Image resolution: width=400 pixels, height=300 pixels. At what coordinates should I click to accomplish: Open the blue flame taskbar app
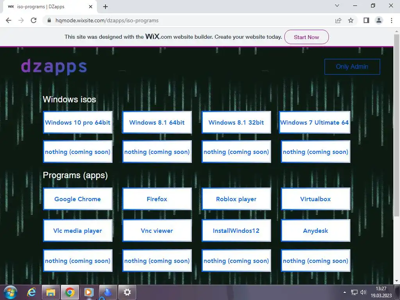[108, 292]
